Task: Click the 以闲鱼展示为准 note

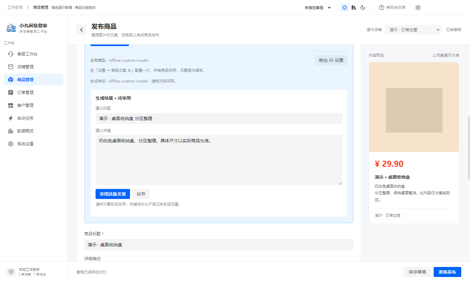Action: click(446, 55)
